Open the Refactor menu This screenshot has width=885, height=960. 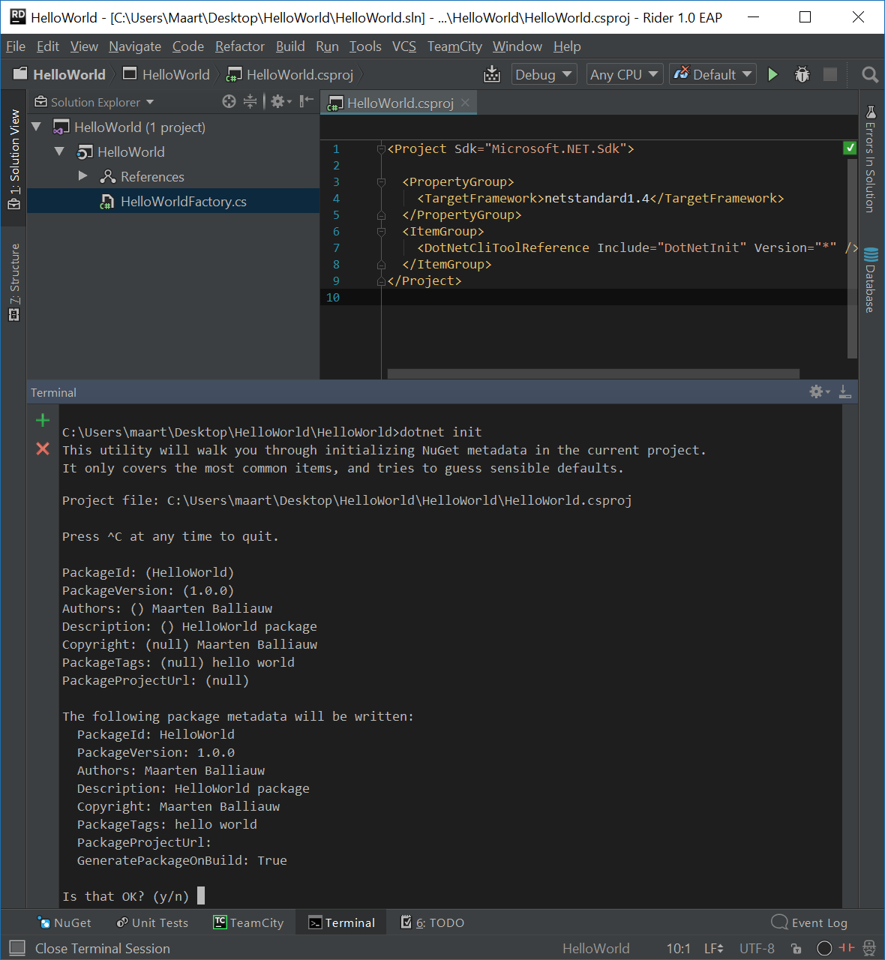[240, 46]
